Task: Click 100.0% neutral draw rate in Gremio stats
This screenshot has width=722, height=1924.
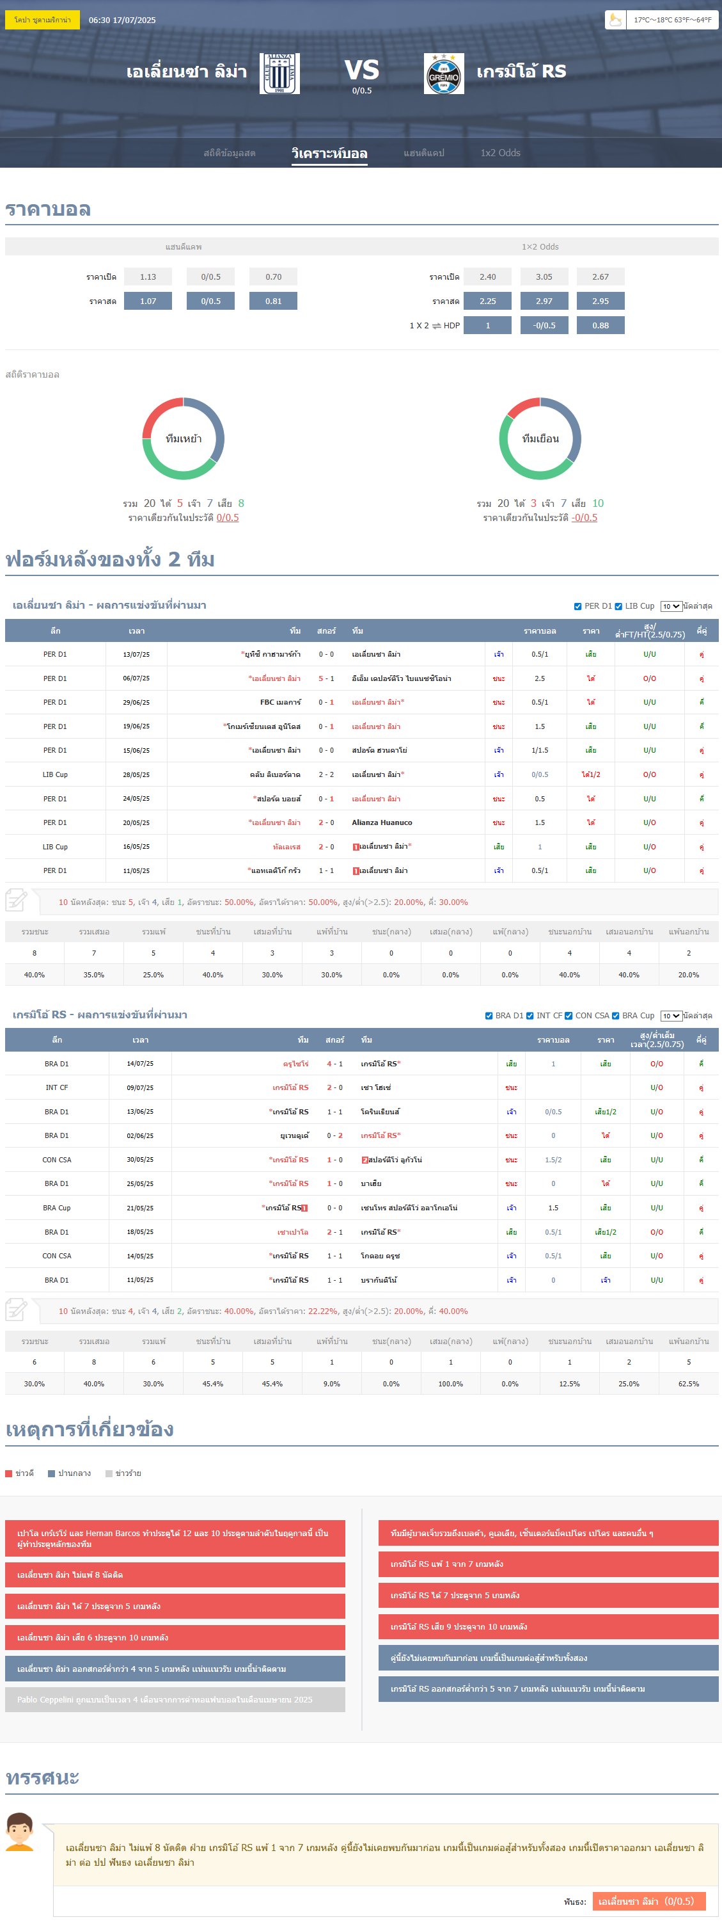Action: pos(450,1384)
